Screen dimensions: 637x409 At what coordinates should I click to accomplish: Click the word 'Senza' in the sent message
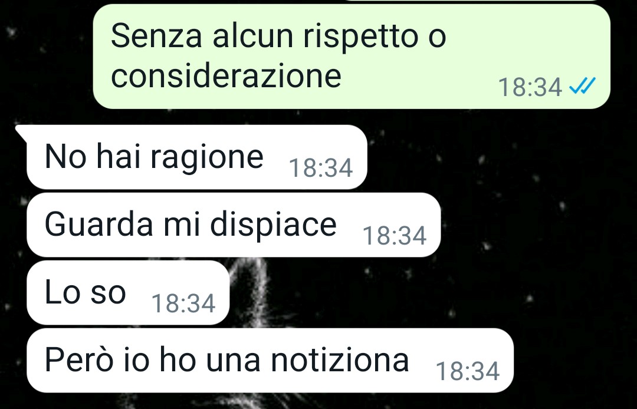tap(156, 36)
